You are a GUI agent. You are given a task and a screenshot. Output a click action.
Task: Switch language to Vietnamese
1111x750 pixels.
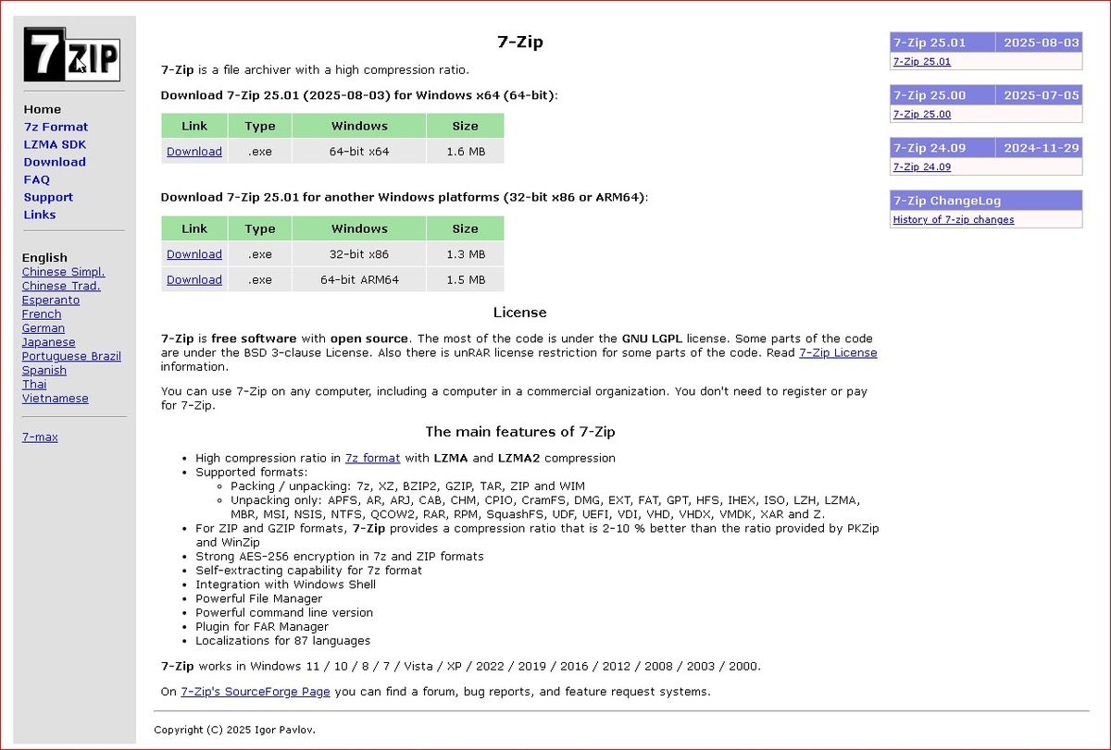(56, 399)
